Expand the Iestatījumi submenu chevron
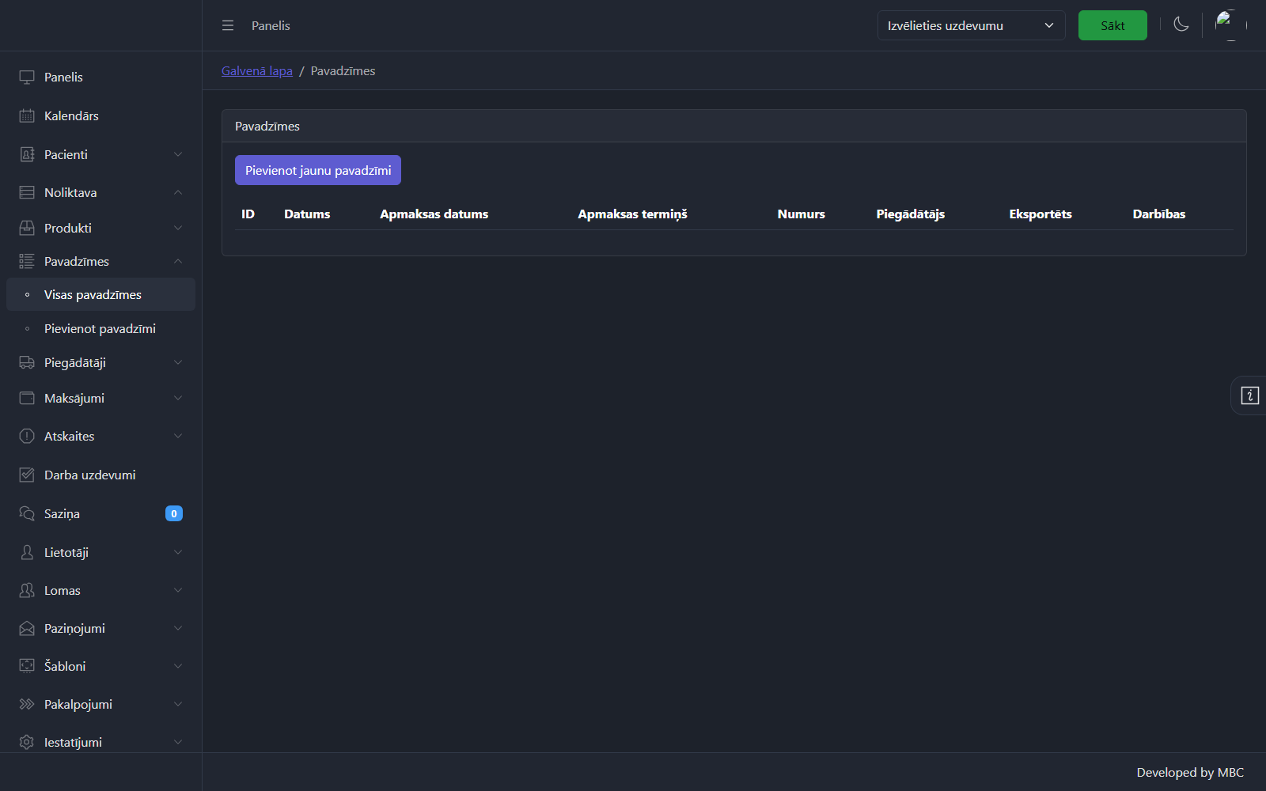Image resolution: width=1266 pixels, height=791 pixels. pos(178,742)
